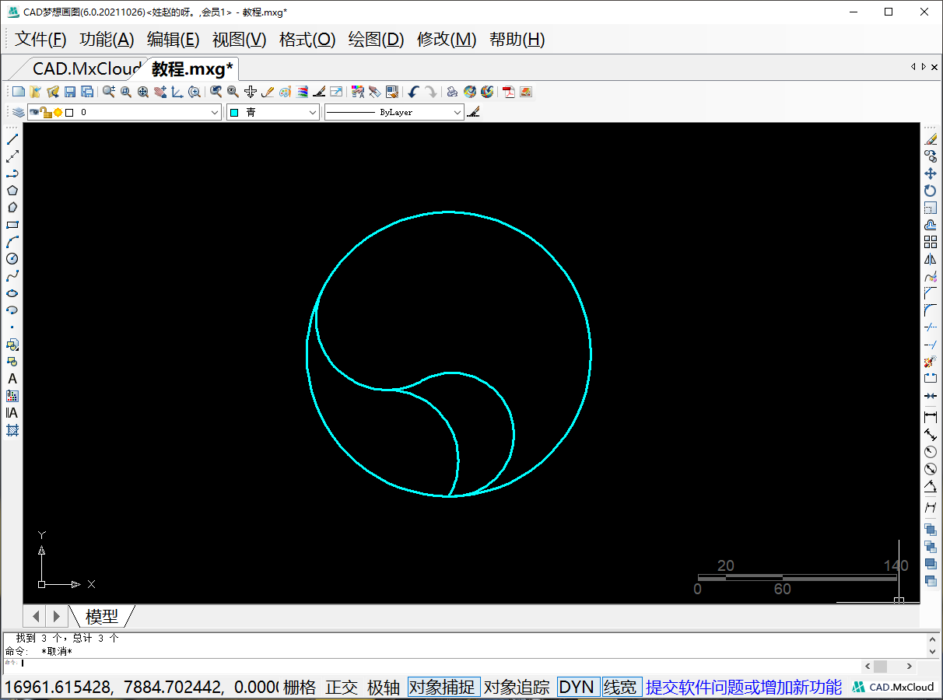Toggle the 栅格 grid mode
The height and width of the screenshot is (700, 943).
pyautogui.click(x=300, y=688)
